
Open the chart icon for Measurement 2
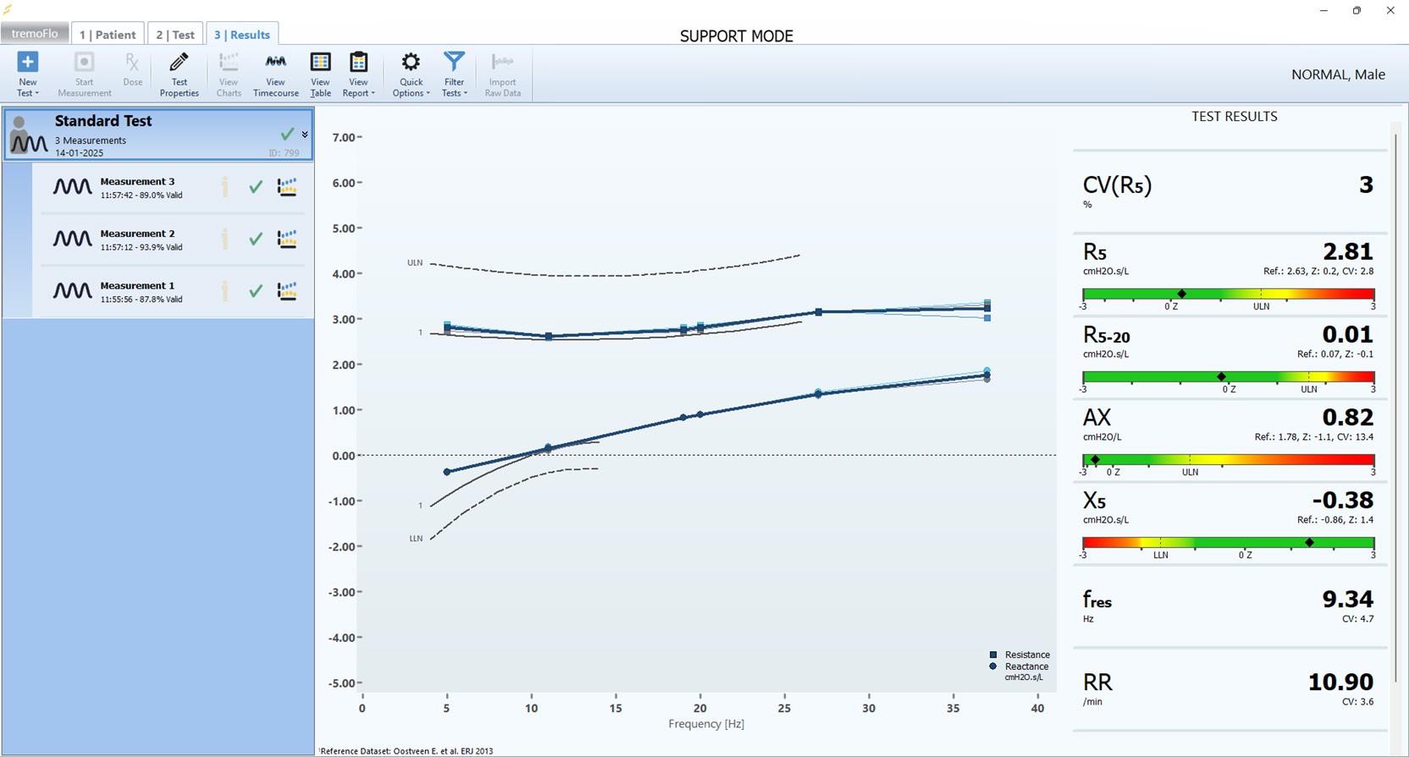(x=287, y=239)
